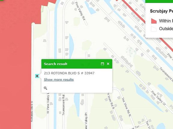Click the white Outside legend swatch
Viewport: 173px width, 129px height.
tap(154, 29)
